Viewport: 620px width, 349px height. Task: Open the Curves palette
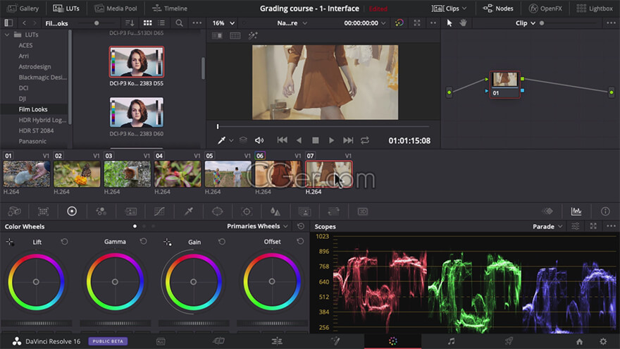pos(159,212)
